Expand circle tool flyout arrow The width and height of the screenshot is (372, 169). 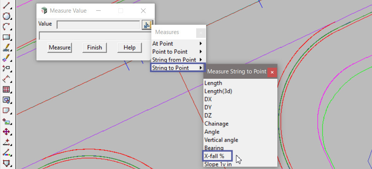pos(11,18)
